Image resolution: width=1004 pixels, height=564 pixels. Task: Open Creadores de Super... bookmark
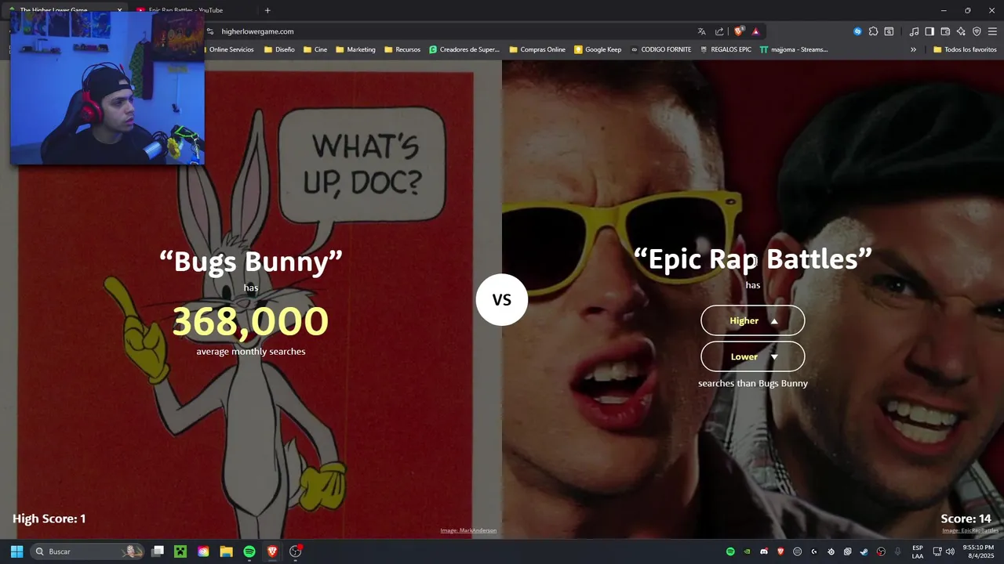[x=464, y=49]
